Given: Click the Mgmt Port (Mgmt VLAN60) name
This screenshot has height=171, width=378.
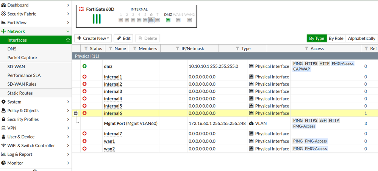Looking at the screenshot, I should (131, 124).
